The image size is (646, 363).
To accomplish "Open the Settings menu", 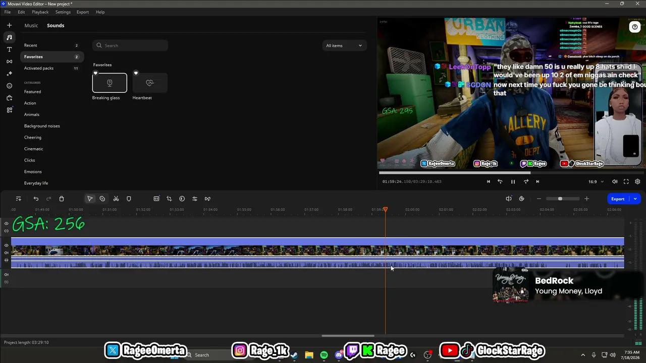I will tap(63, 12).
